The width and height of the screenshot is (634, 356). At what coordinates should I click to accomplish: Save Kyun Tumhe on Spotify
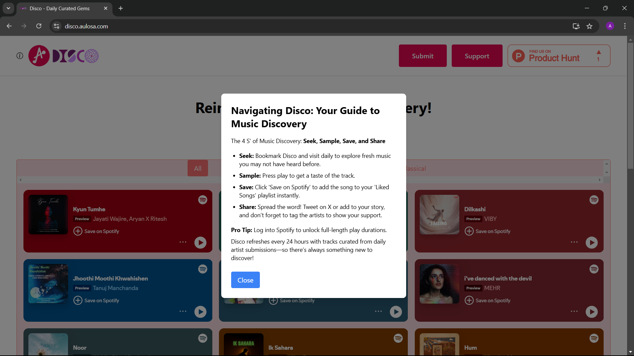(96, 231)
